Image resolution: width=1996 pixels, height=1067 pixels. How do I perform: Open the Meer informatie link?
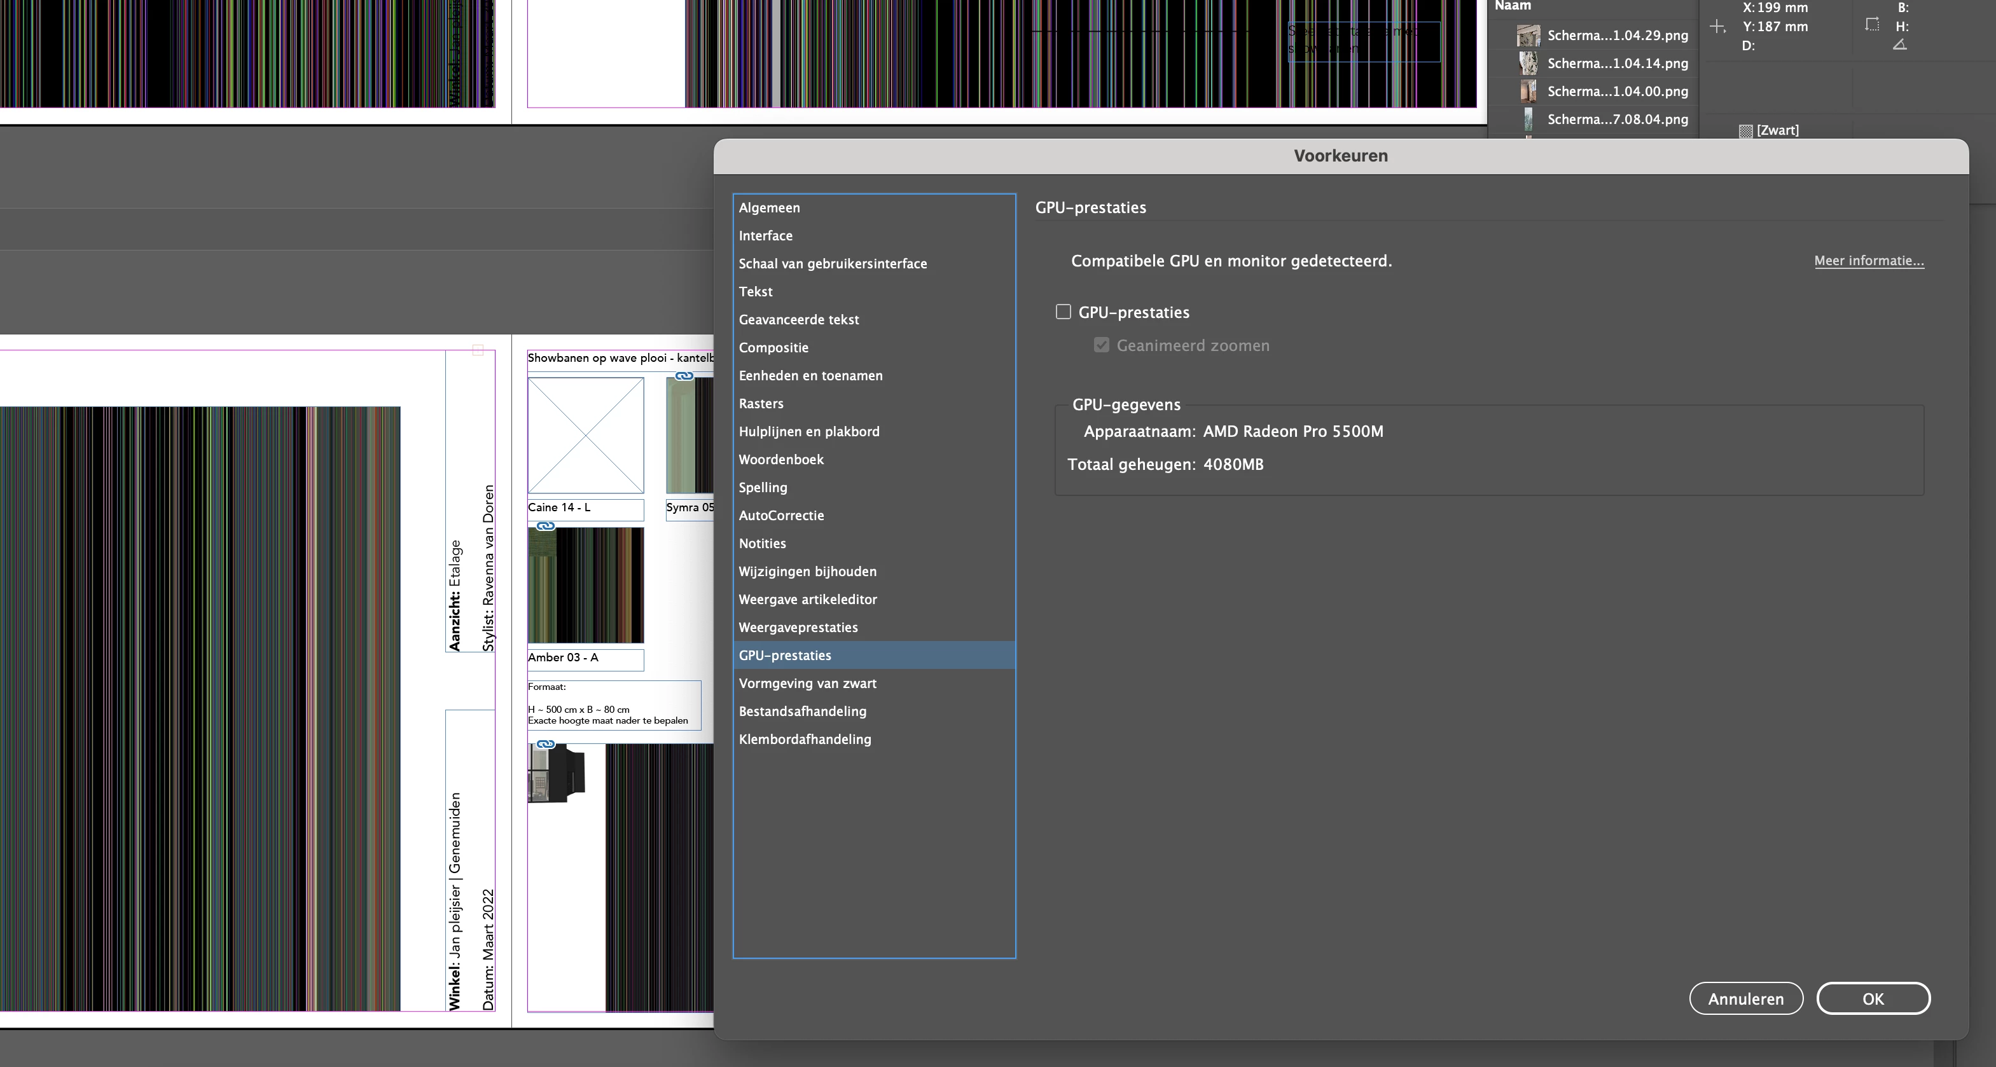(x=1868, y=261)
